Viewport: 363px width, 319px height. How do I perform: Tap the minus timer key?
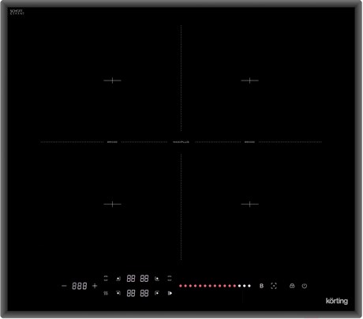tap(64, 286)
